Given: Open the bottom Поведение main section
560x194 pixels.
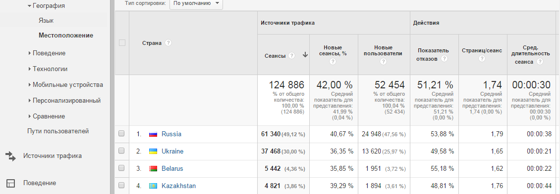Looking at the screenshot, I should (40, 183).
